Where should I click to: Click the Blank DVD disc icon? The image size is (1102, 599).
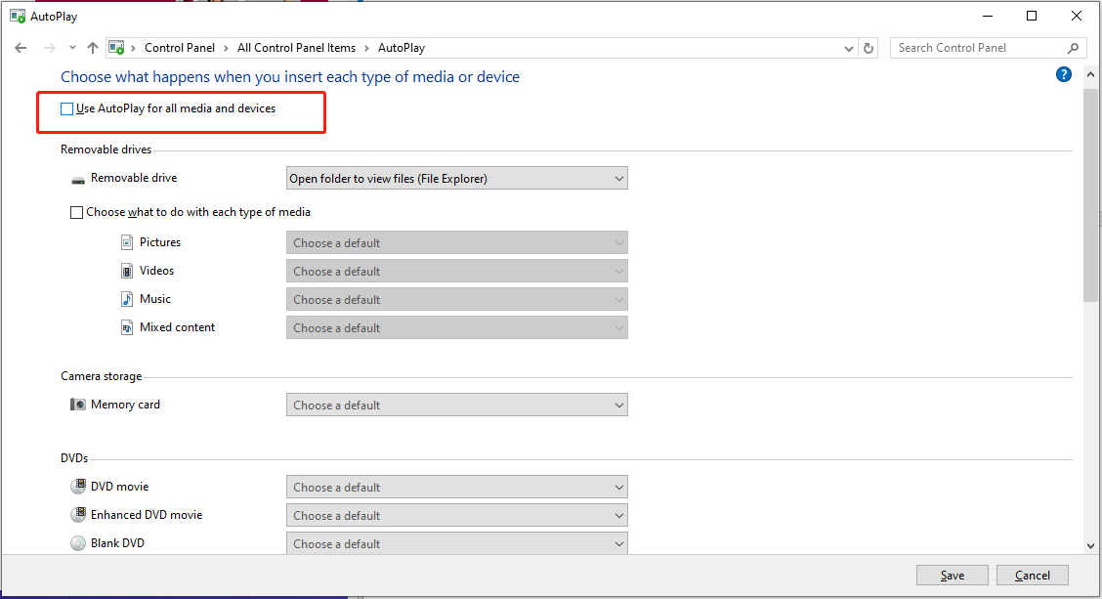[x=78, y=543]
